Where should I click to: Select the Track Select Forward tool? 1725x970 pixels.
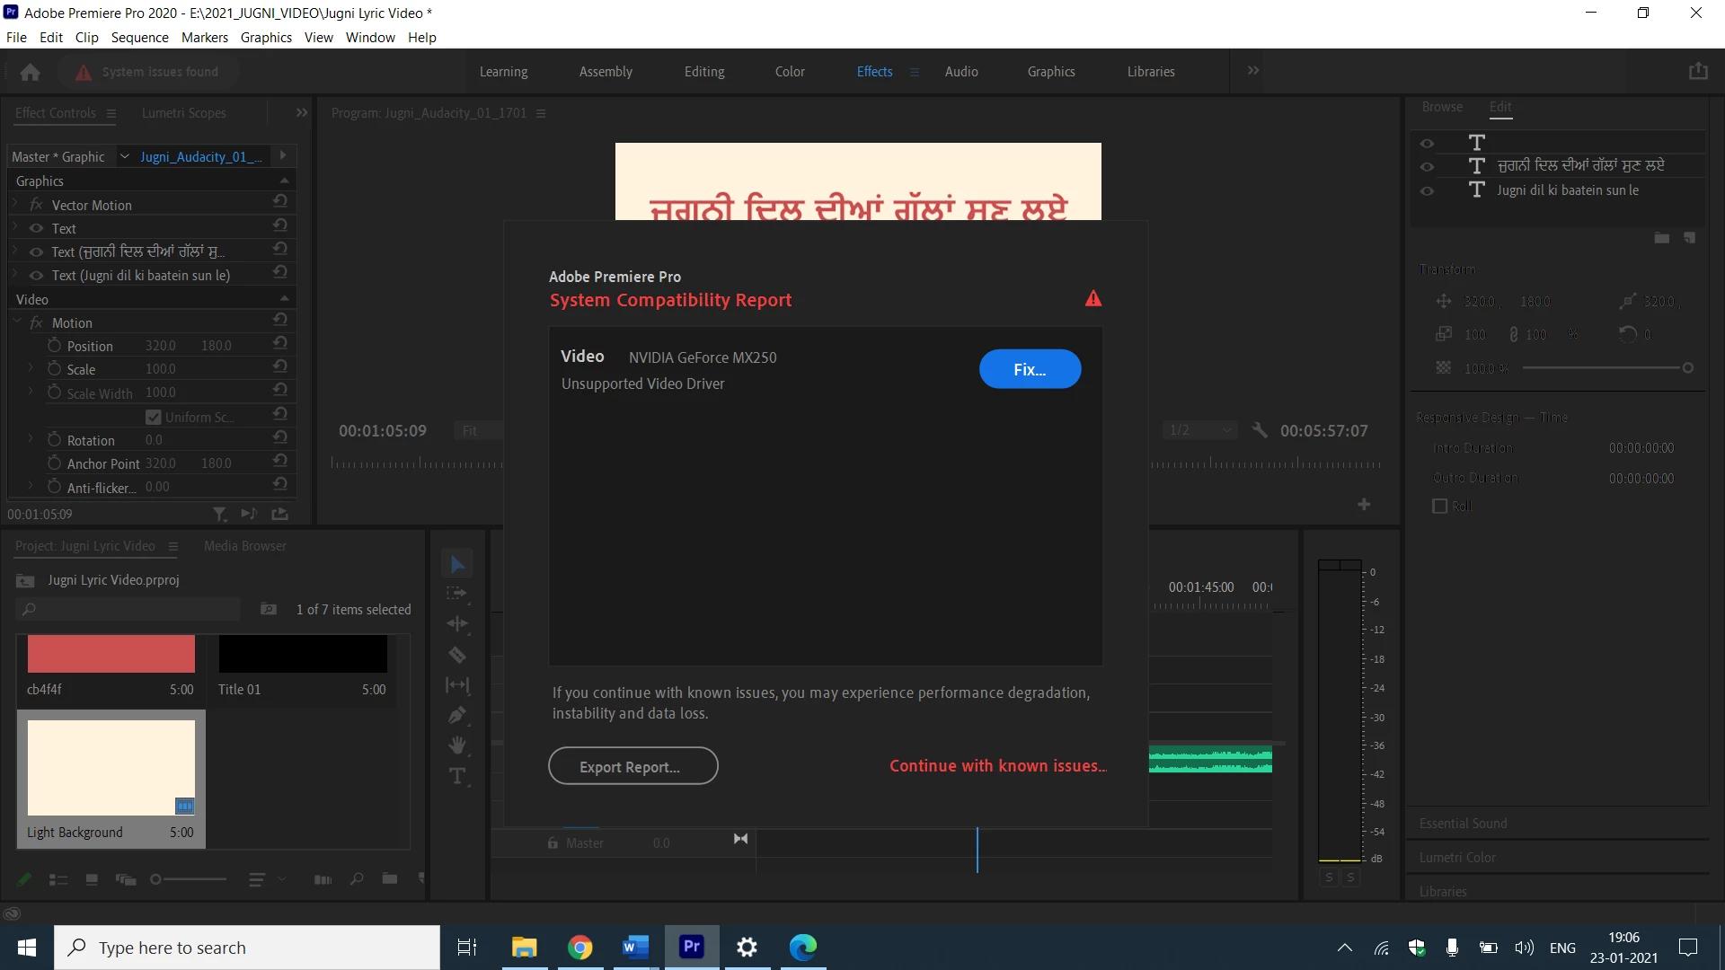[457, 594]
